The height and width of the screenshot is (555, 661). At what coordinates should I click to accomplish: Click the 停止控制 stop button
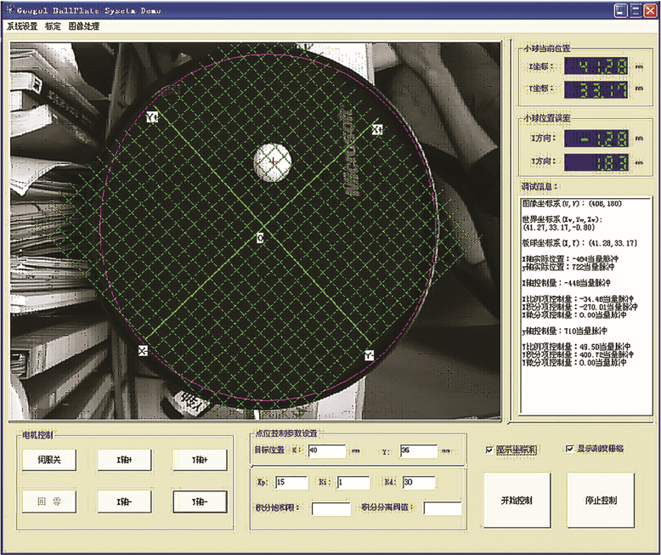(x=599, y=500)
